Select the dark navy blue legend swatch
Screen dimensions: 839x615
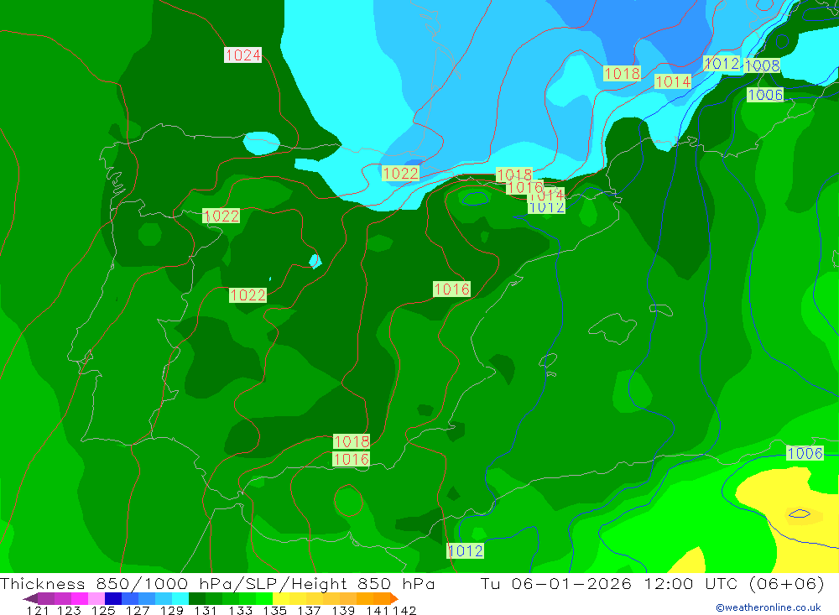113,598
